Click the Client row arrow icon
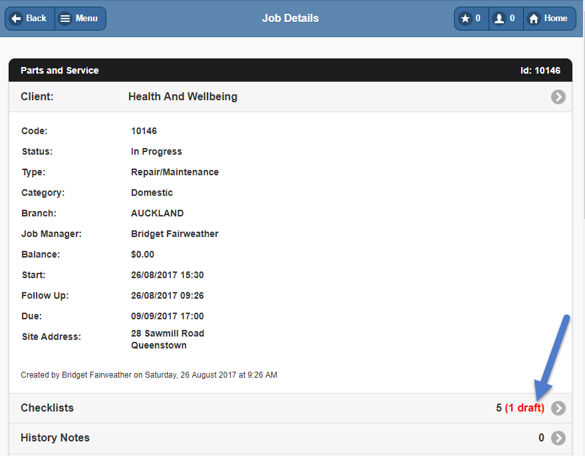 (x=558, y=97)
